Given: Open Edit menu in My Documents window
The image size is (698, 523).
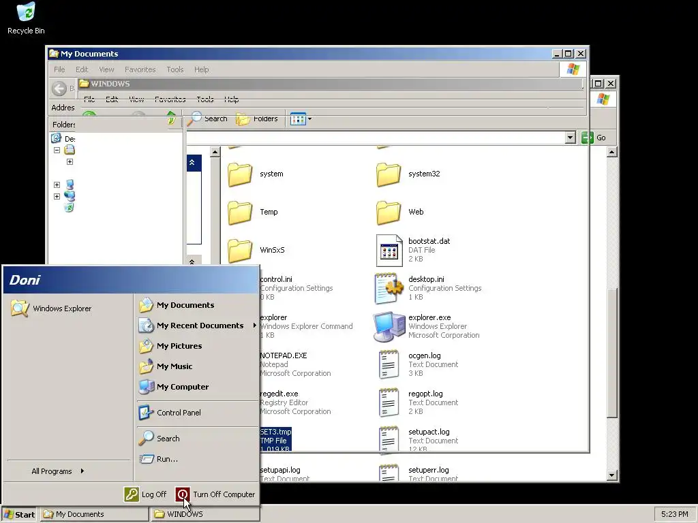Looking at the screenshot, I should (82, 69).
